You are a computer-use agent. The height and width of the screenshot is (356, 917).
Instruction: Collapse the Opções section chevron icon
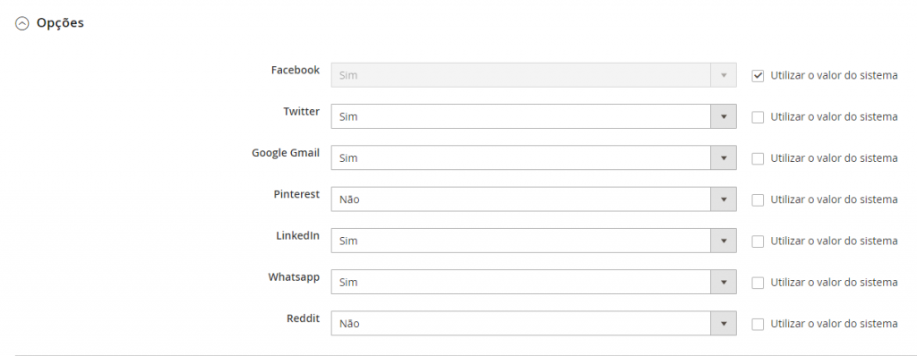[x=21, y=23]
